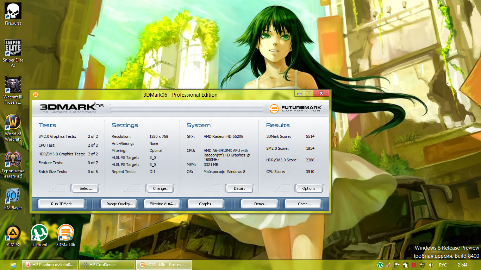The width and height of the screenshot is (481, 270).
Task: Click the File Explorer taskbar icon
Action: (x=13, y=265)
